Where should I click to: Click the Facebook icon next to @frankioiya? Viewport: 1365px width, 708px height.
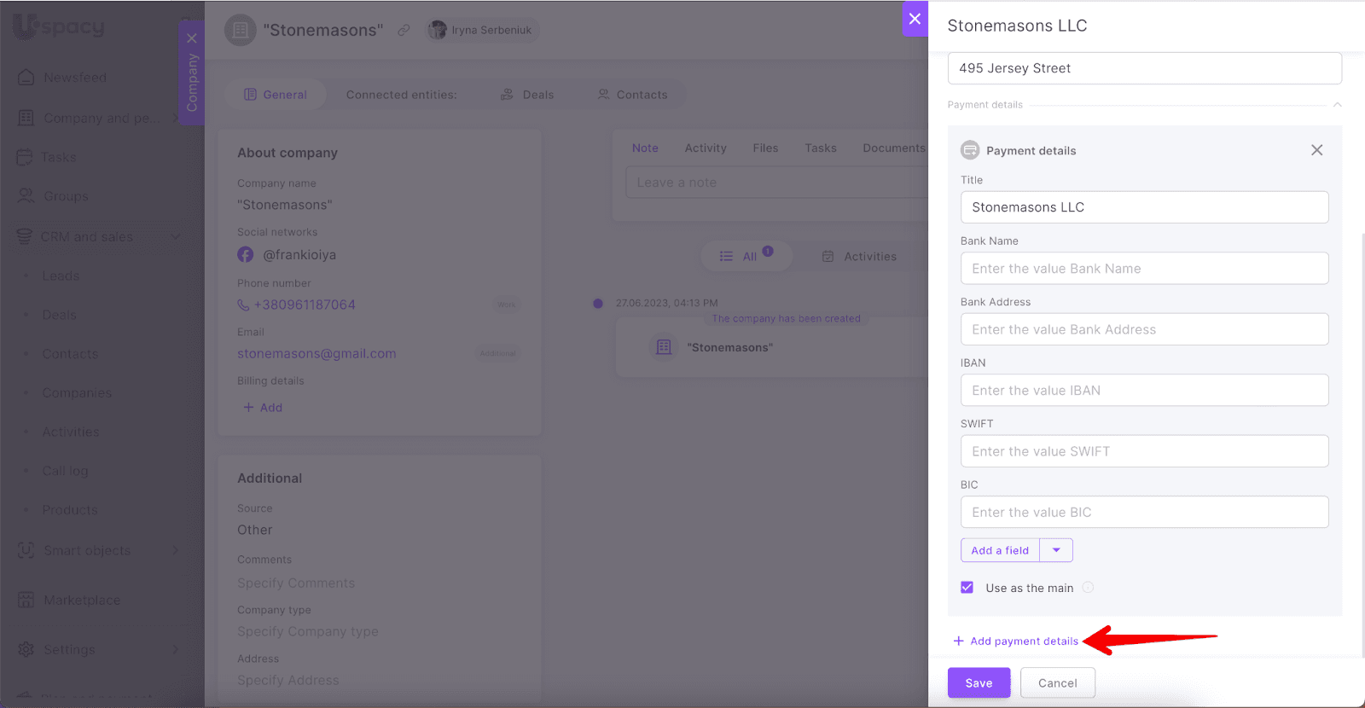tap(246, 255)
